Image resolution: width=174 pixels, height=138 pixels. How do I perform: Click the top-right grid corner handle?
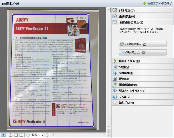coord(88,14)
